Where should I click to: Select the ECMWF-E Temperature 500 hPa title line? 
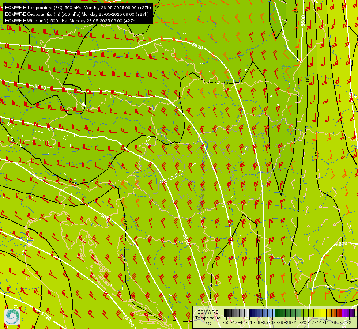[x=78, y=8]
